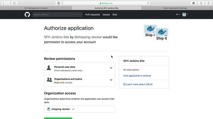Open the user avatar menu
Viewport: 213px width, 119px height.
coord(185,14)
